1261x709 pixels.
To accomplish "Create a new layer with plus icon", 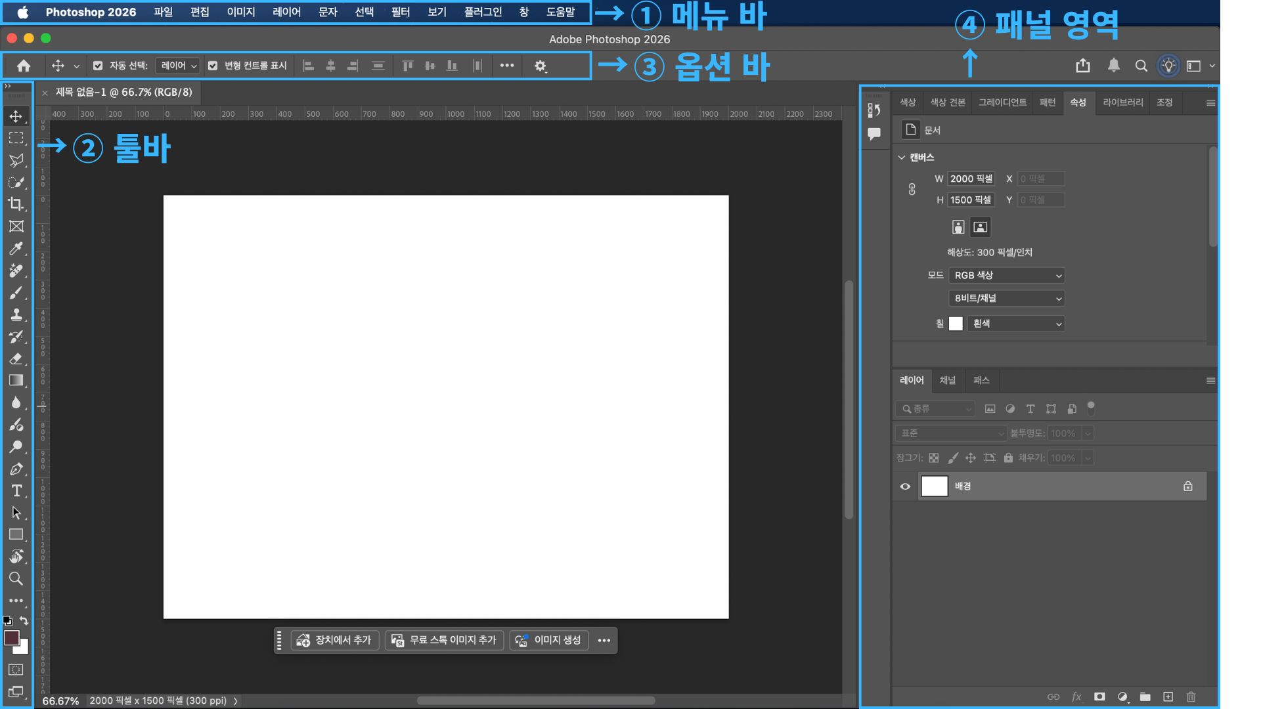I will tap(1168, 697).
